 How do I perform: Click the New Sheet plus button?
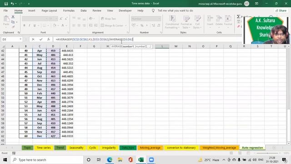(274, 148)
